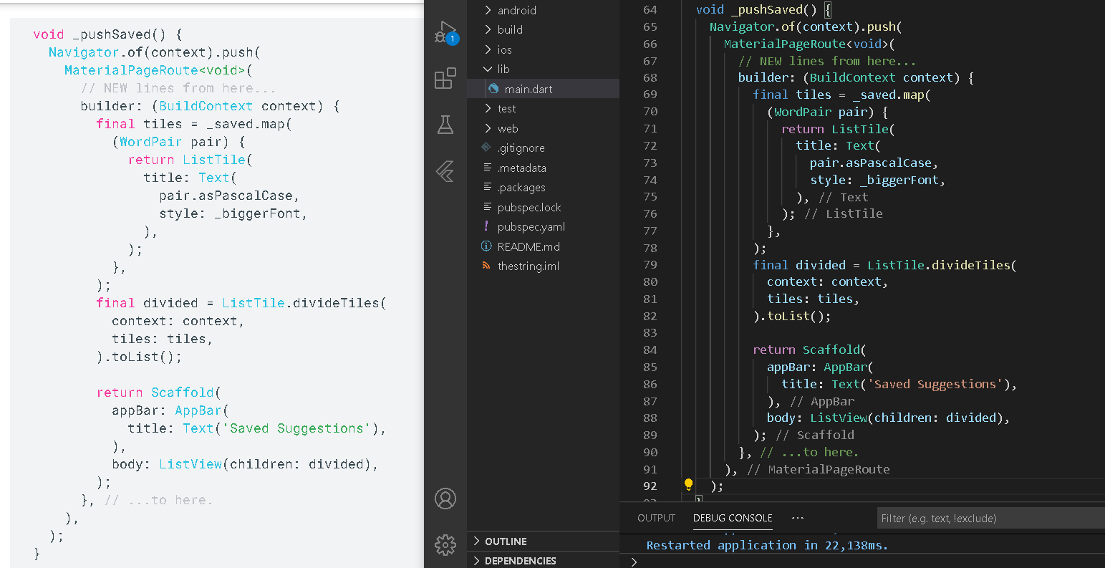
Task: Click the info icon beside README.md
Action: click(487, 246)
